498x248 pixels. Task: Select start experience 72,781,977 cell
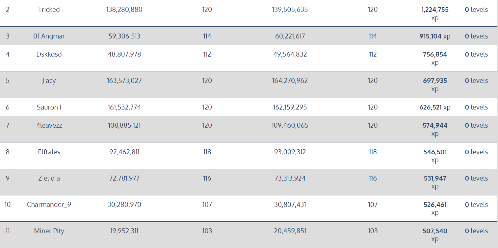click(124, 178)
